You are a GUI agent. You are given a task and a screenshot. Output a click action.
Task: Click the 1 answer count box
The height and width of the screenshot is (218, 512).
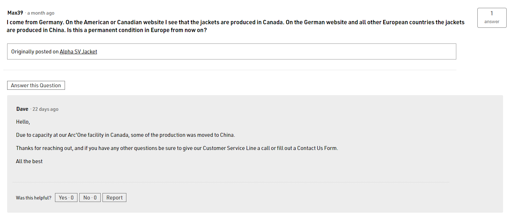pos(492,18)
